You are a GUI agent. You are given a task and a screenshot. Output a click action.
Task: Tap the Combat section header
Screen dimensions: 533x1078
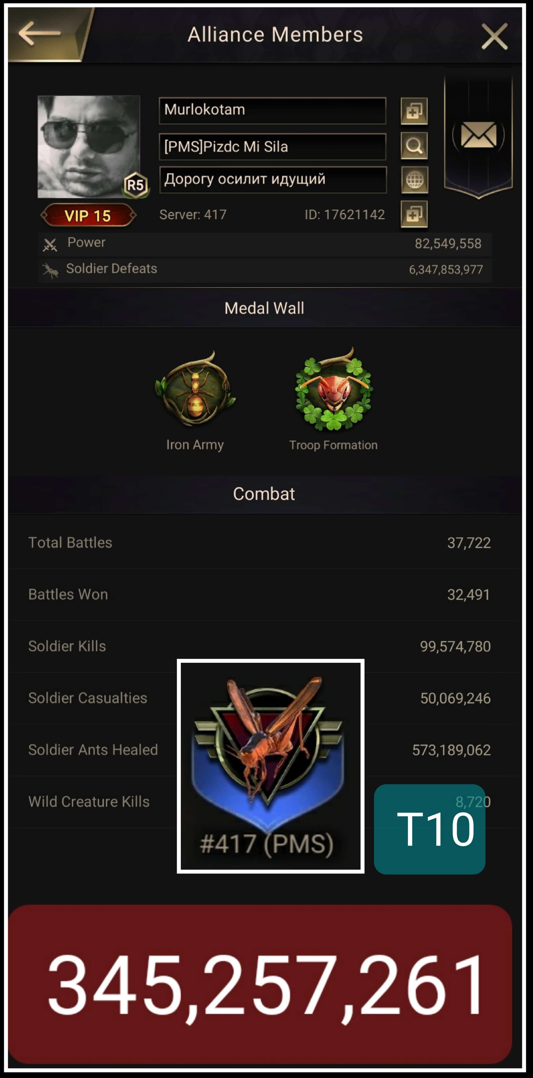click(x=264, y=494)
